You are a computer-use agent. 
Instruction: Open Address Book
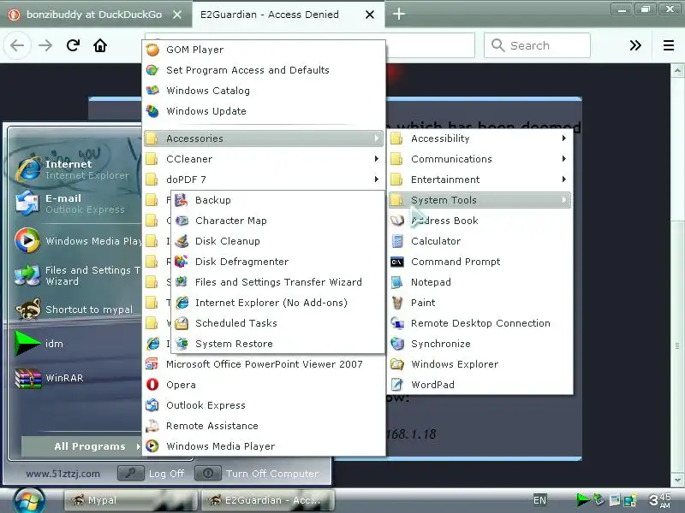tap(479, 221)
